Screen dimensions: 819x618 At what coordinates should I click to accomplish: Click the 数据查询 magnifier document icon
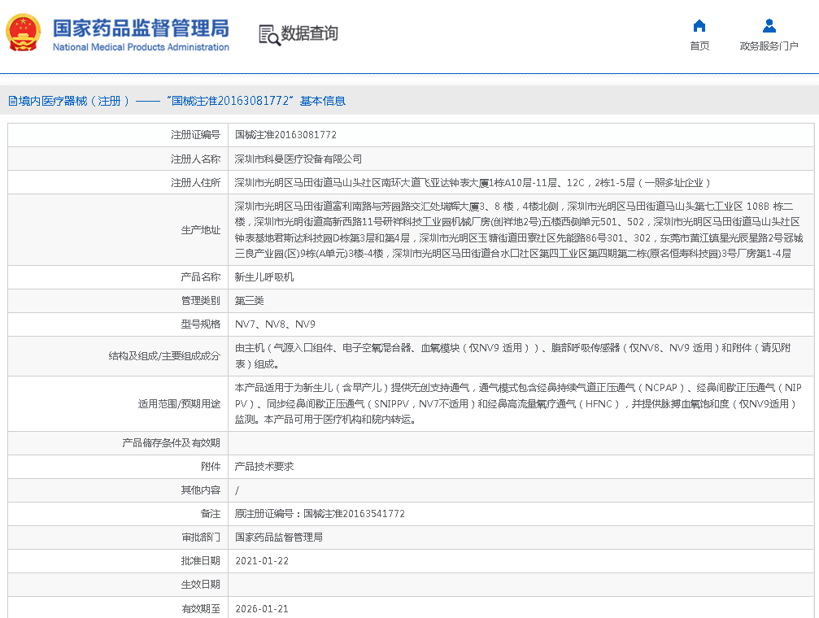[268, 34]
